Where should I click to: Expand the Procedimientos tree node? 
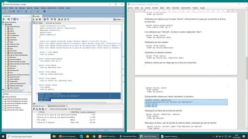[x=5, y=36]
